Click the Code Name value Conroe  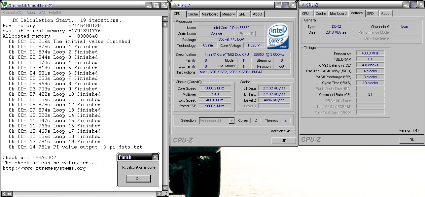(x=216, y=34)
